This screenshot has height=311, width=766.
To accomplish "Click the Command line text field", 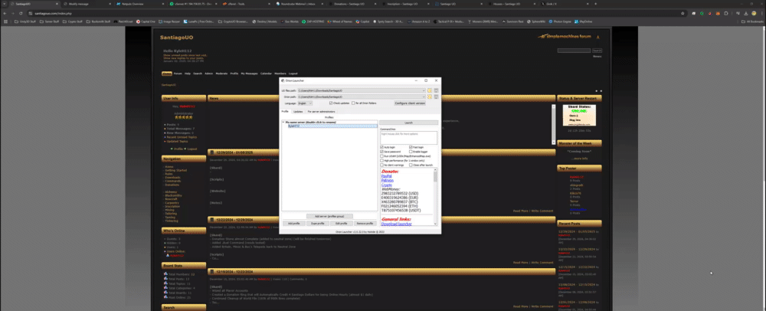I will (408, 138).
